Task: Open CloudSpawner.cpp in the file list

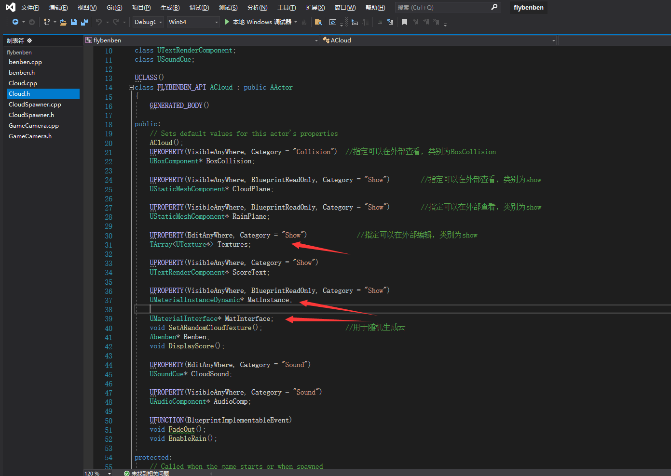Action: 35,105
